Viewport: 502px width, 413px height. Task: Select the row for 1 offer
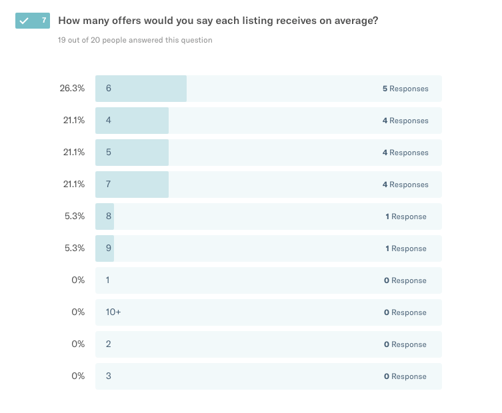coord(268,280)
